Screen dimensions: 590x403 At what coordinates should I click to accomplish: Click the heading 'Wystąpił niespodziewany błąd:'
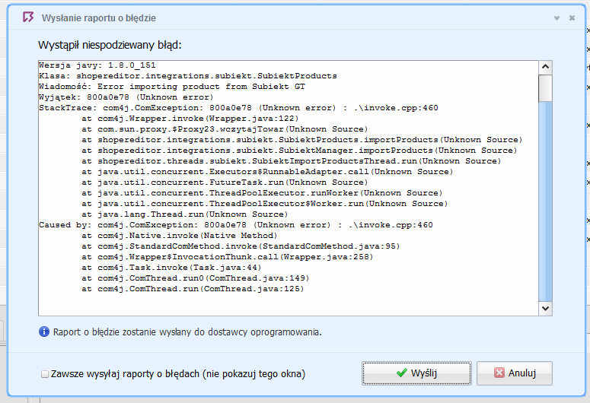[x=110, y=45]
